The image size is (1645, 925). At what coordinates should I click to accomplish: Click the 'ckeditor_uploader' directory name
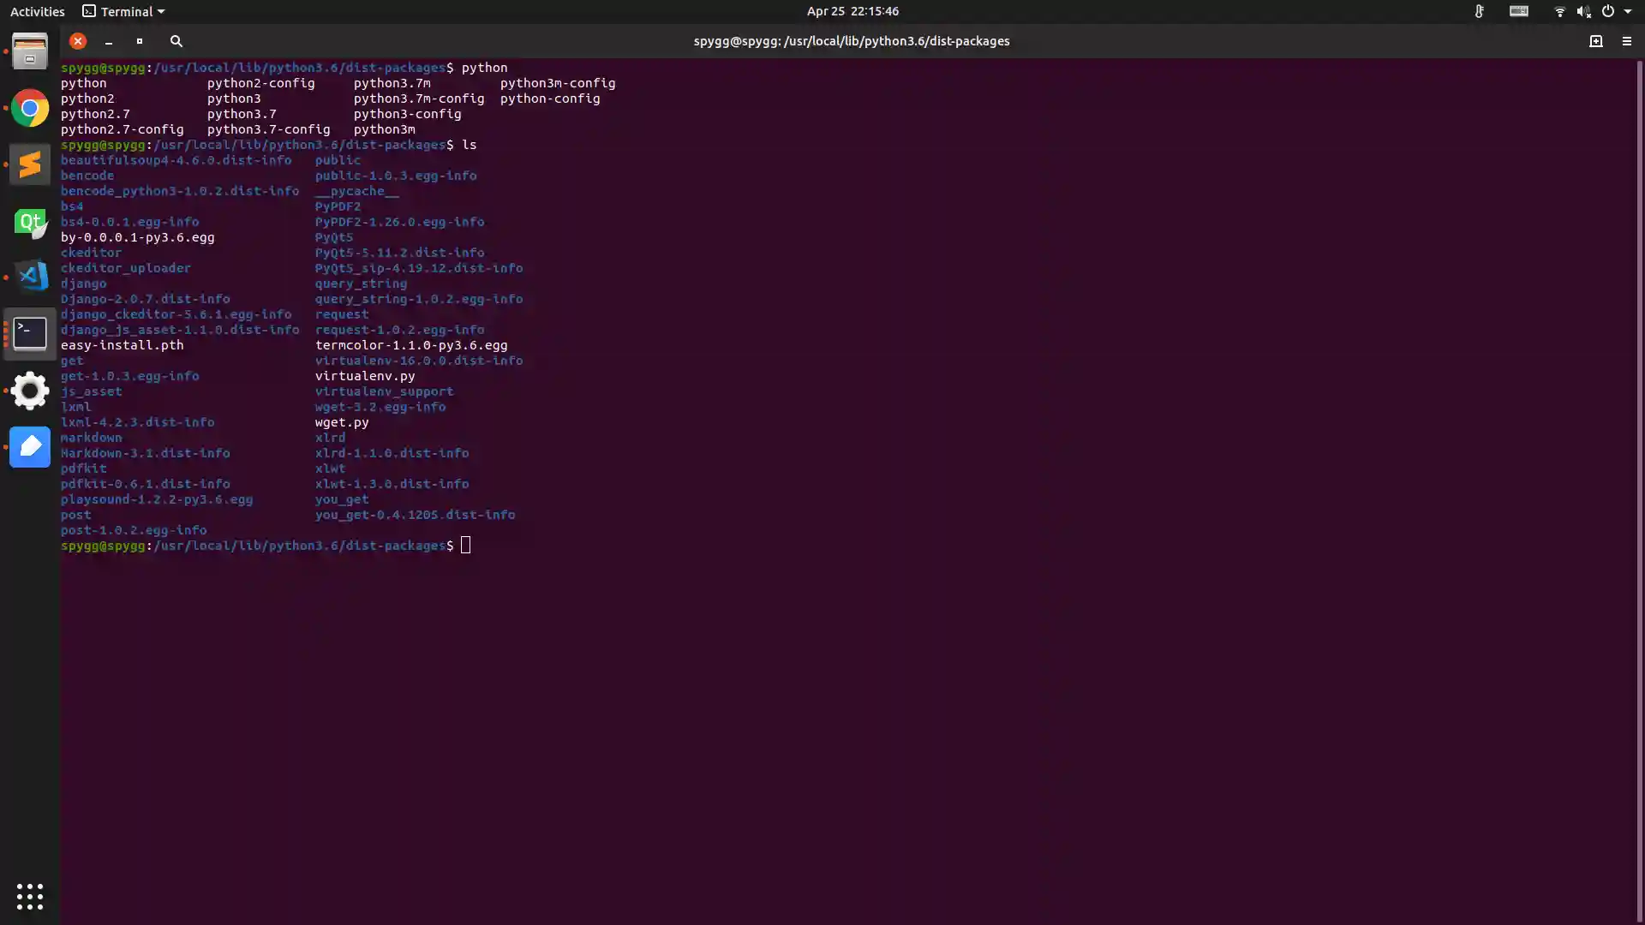126,268
